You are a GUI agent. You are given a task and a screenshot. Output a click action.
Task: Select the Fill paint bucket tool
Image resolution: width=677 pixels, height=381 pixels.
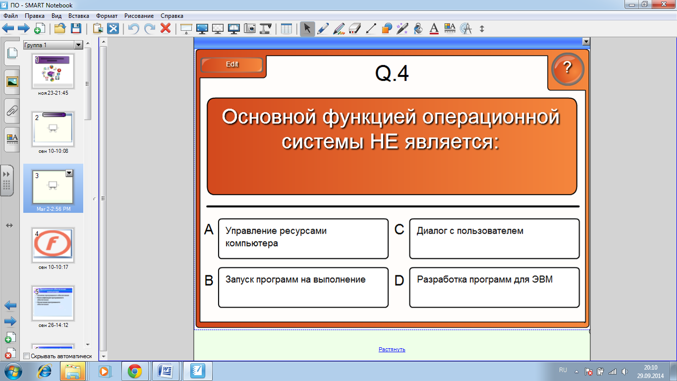[x=418, y=28]
